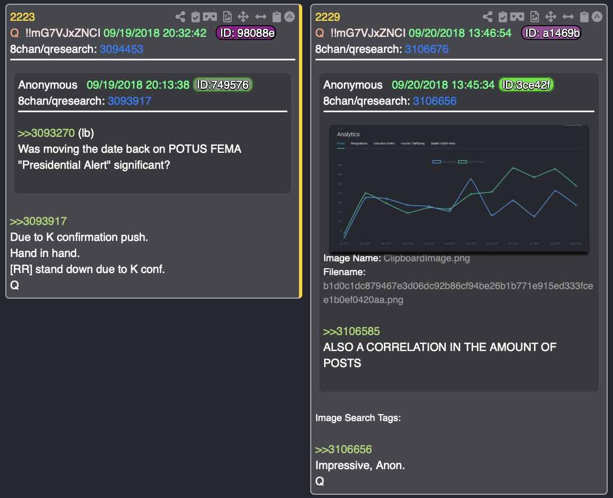613x498 pixels.
Task: Click plain clipboard icon on post 2229
Action: pos(584,17)
